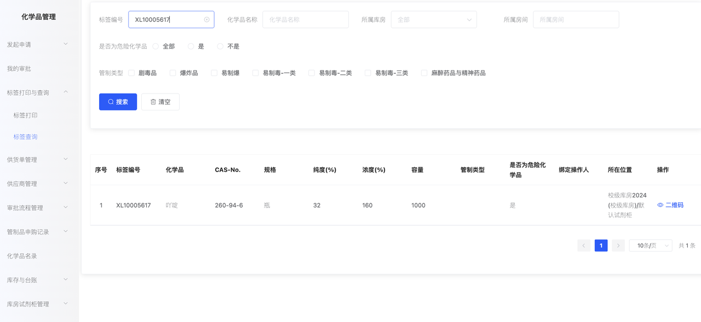The width and height of the screenshot is (701, 322).
Task: Expand 供应商管理 in the sidebar
Action: (x=37, y=184)
